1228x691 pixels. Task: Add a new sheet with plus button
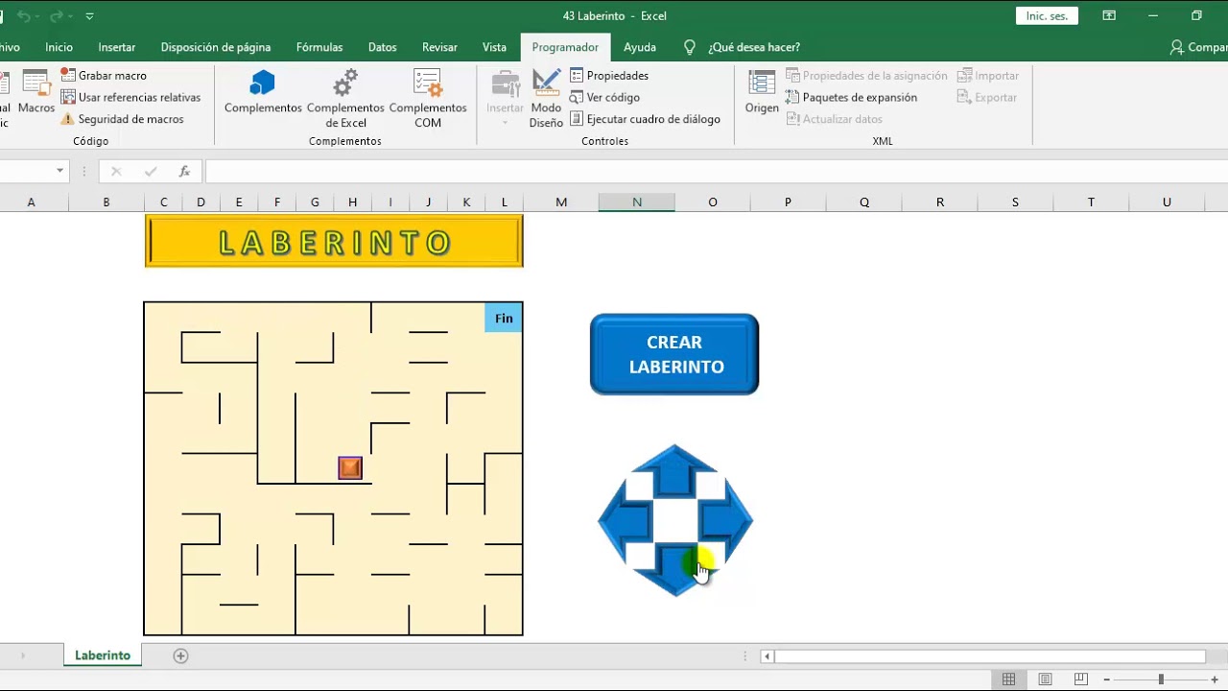180,655
